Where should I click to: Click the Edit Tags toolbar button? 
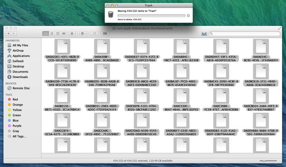click(x=105, y=33)
